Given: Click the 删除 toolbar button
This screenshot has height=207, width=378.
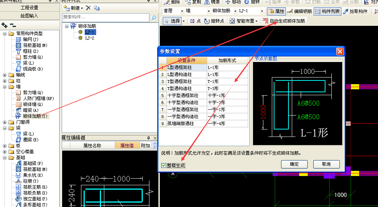Looking at the screenshot, I should (x=172, y=2).
